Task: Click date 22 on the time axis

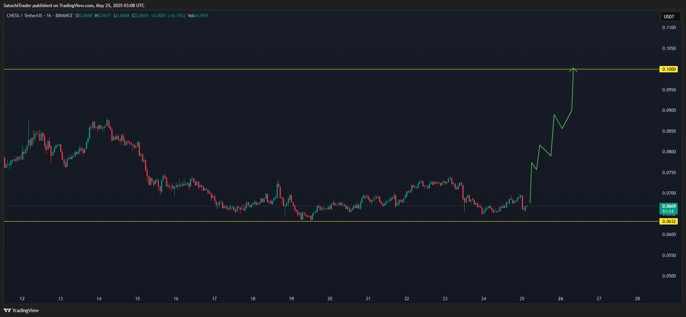Action: 407,299
